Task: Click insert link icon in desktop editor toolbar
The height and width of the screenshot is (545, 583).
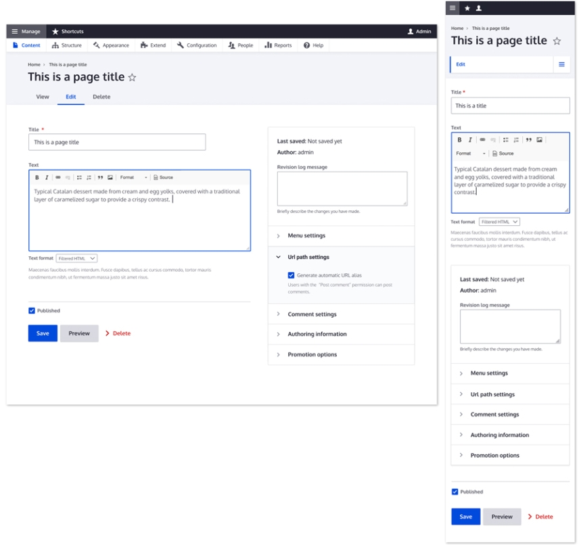Action: click(58, 178)
